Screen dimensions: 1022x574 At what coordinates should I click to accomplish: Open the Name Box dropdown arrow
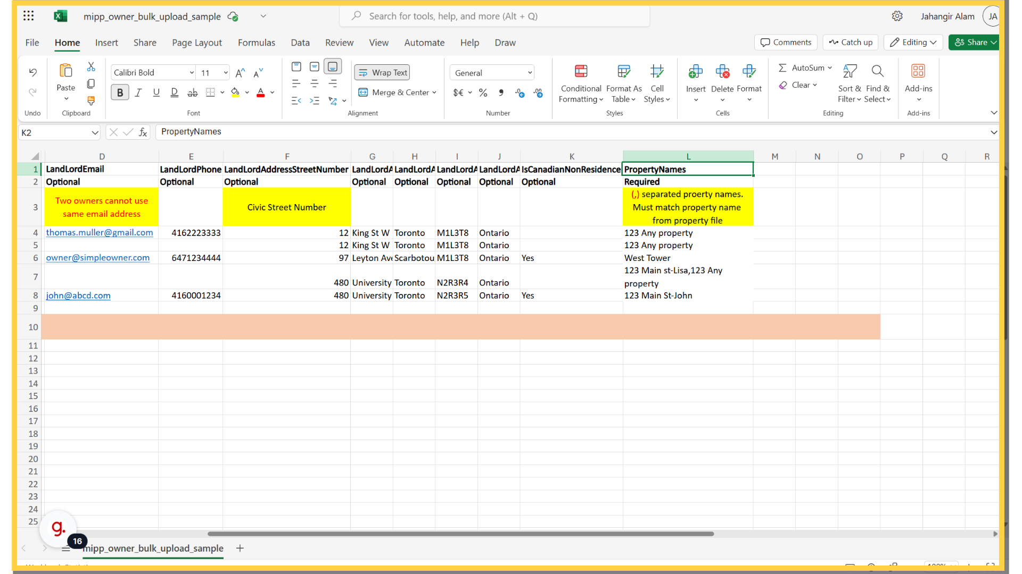point(95,132)
